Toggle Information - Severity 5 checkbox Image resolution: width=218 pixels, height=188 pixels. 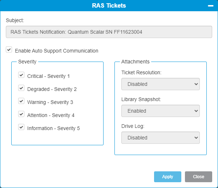(x=21, y=127)
